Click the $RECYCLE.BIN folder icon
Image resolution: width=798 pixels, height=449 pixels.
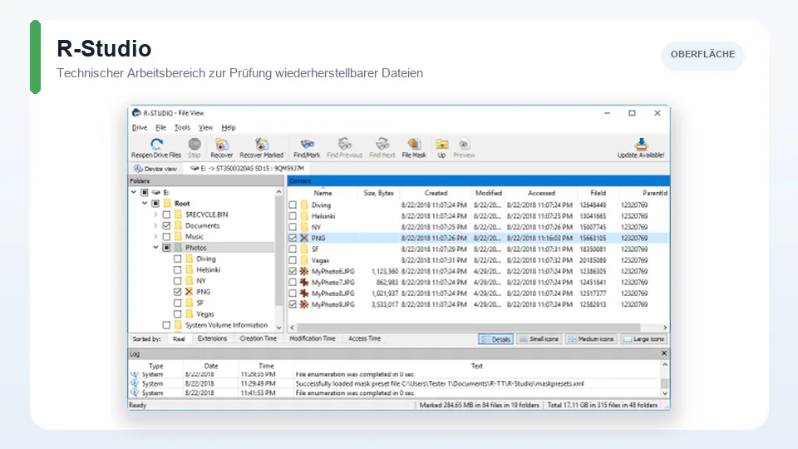coord(178,215)
